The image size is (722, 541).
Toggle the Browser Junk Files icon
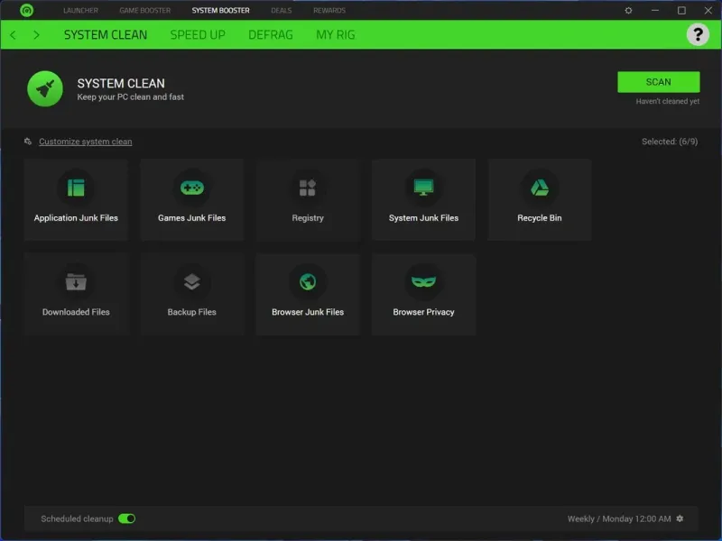(x=308, y=281)
